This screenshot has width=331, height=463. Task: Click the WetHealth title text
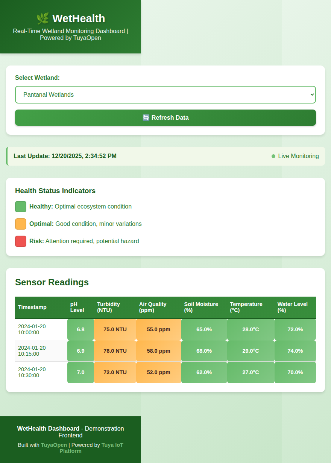(x=79, y=18)
